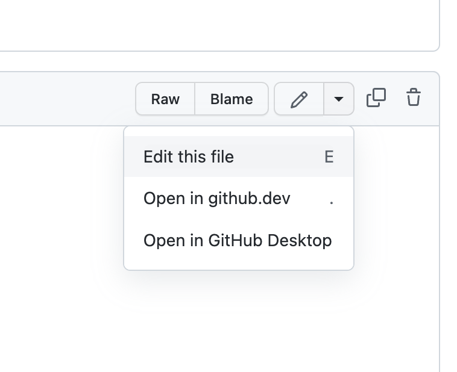This screenshot has width=457, height=372.
Task: Choose "Open in GitHub Desktop" option
Action: click(x=239, y=240)
